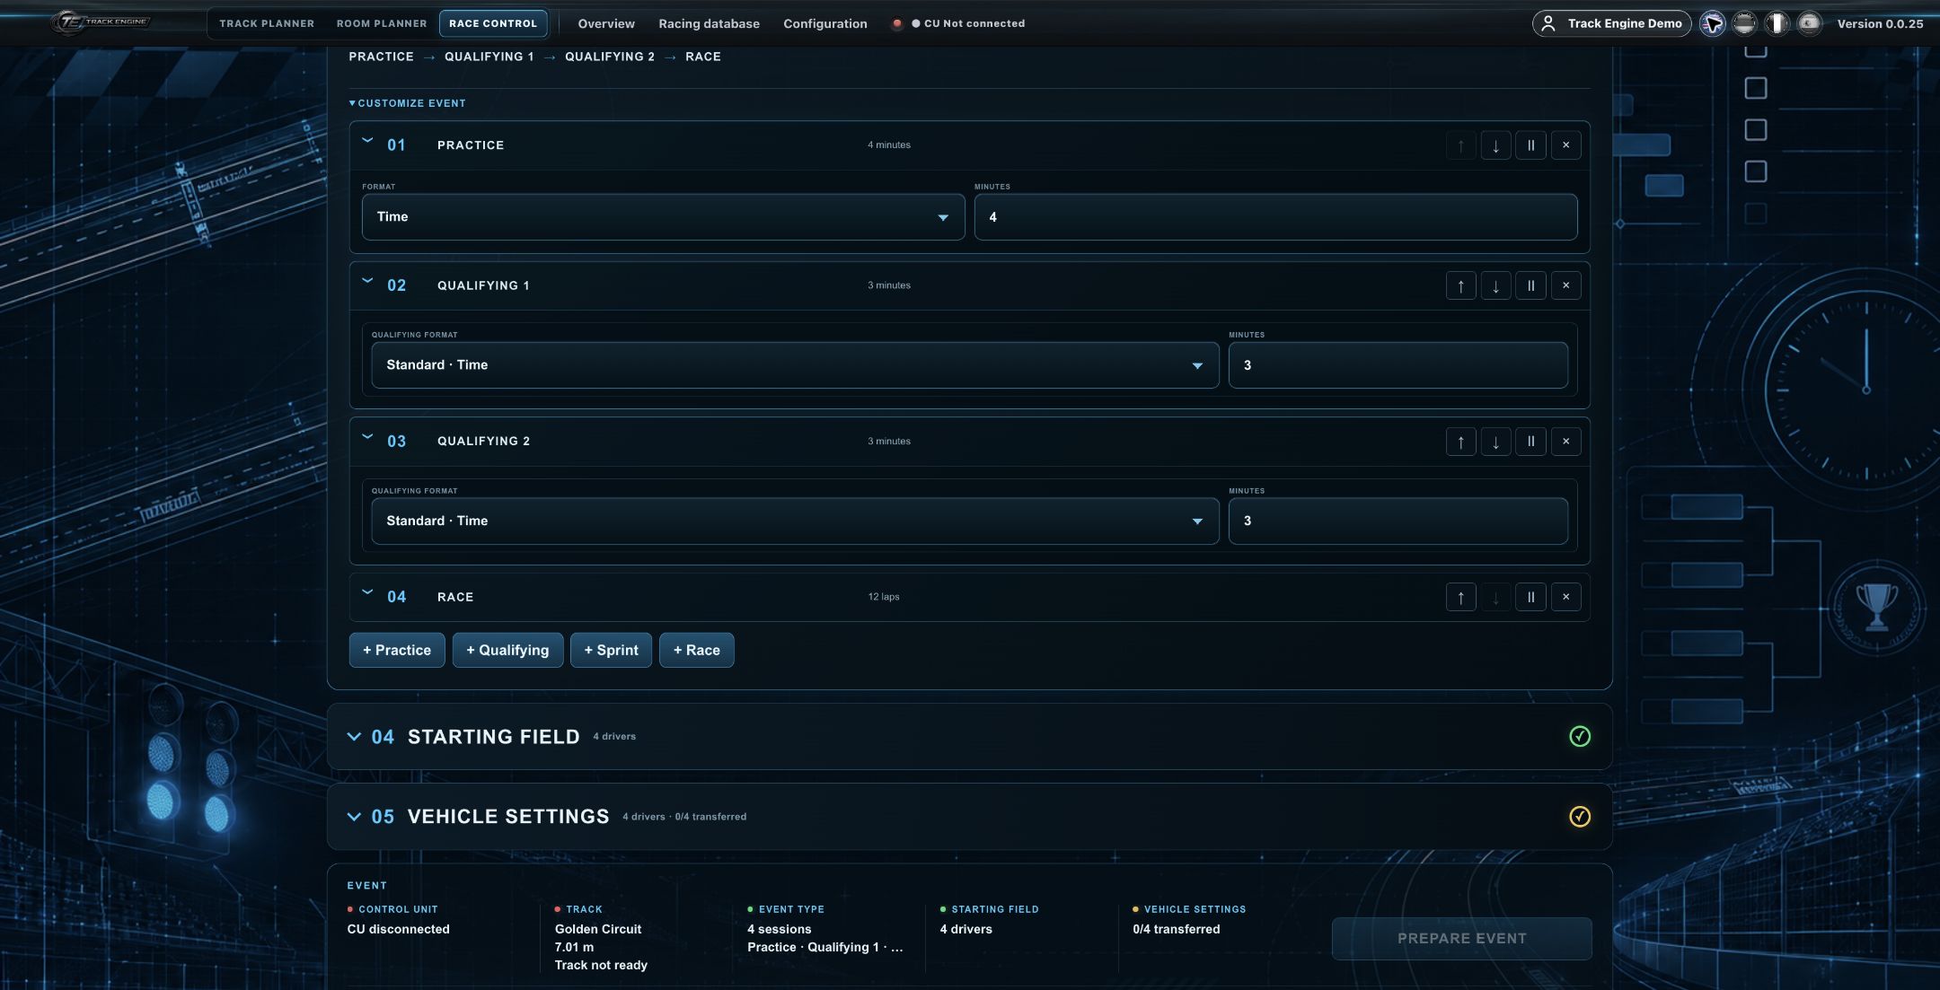Open Qualifying 1 format dropdown
1940x990 pixels.
795,365
